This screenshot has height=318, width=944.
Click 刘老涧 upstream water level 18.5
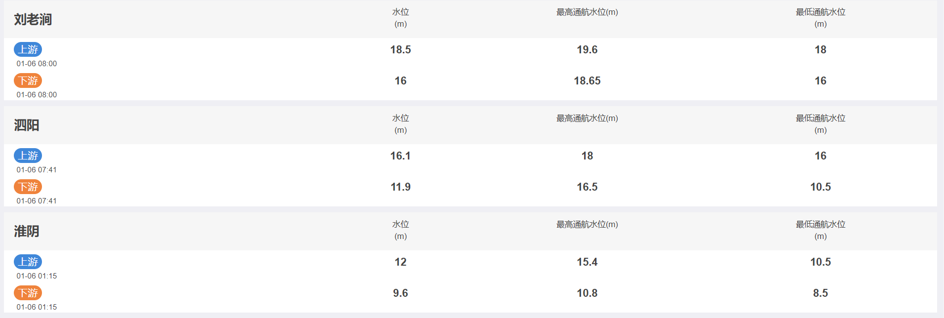click(400, 49)
